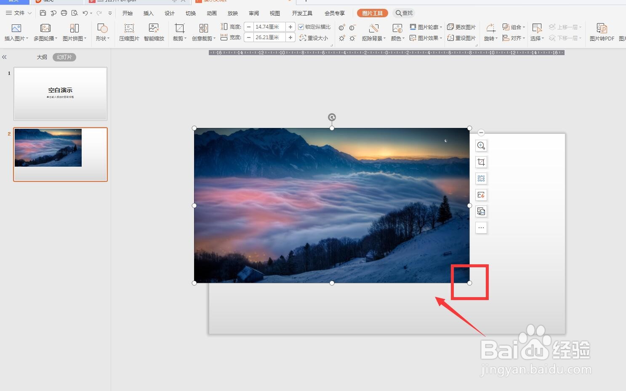This screenshot has width=626, height=391.
Task: Click the floating zoom-in magnifier icon beside image
Action: tap(481, 146)
